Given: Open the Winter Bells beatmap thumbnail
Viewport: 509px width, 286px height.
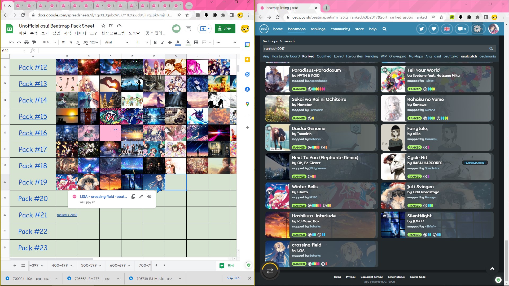Looking at the screenshot, I should point(277,196).
